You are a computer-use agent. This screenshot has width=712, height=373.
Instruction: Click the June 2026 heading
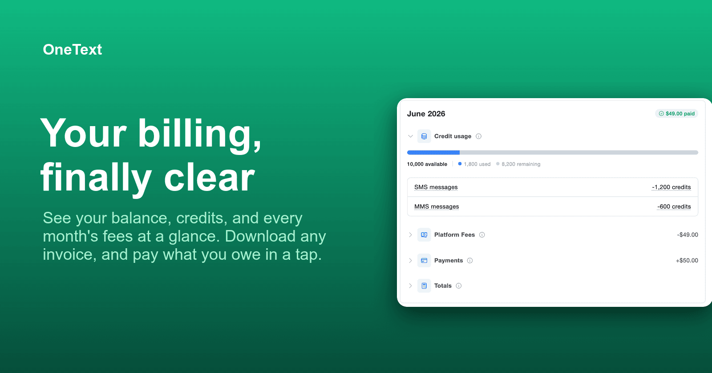tap(426, 114)
